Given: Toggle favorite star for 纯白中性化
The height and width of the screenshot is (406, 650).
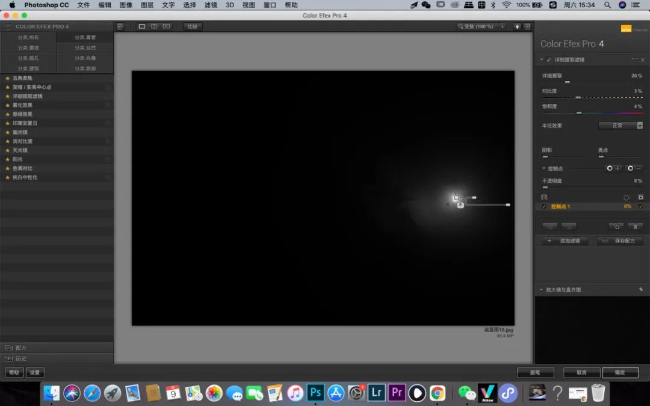Looking at the screenshot, I should (x=7, y=177).
